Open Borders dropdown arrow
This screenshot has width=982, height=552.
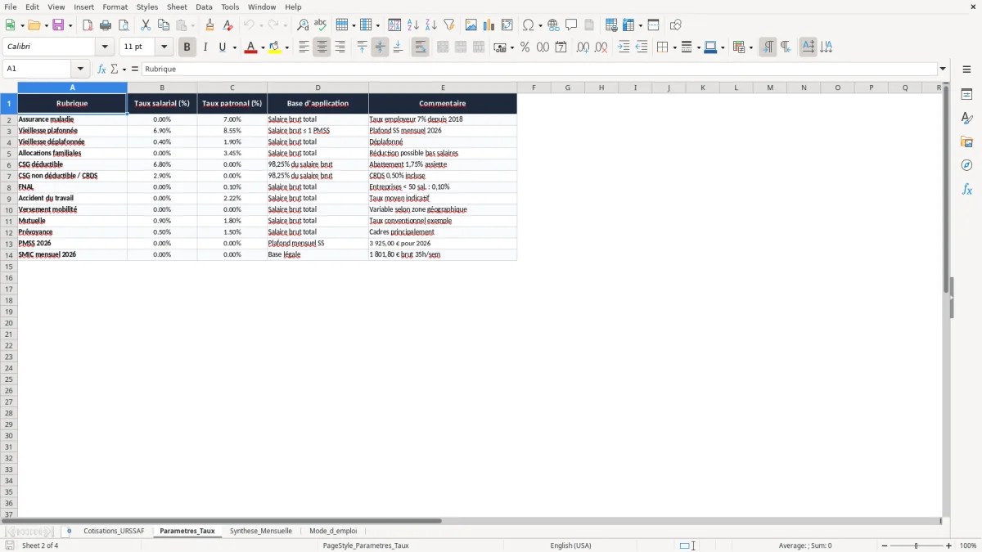674,47
